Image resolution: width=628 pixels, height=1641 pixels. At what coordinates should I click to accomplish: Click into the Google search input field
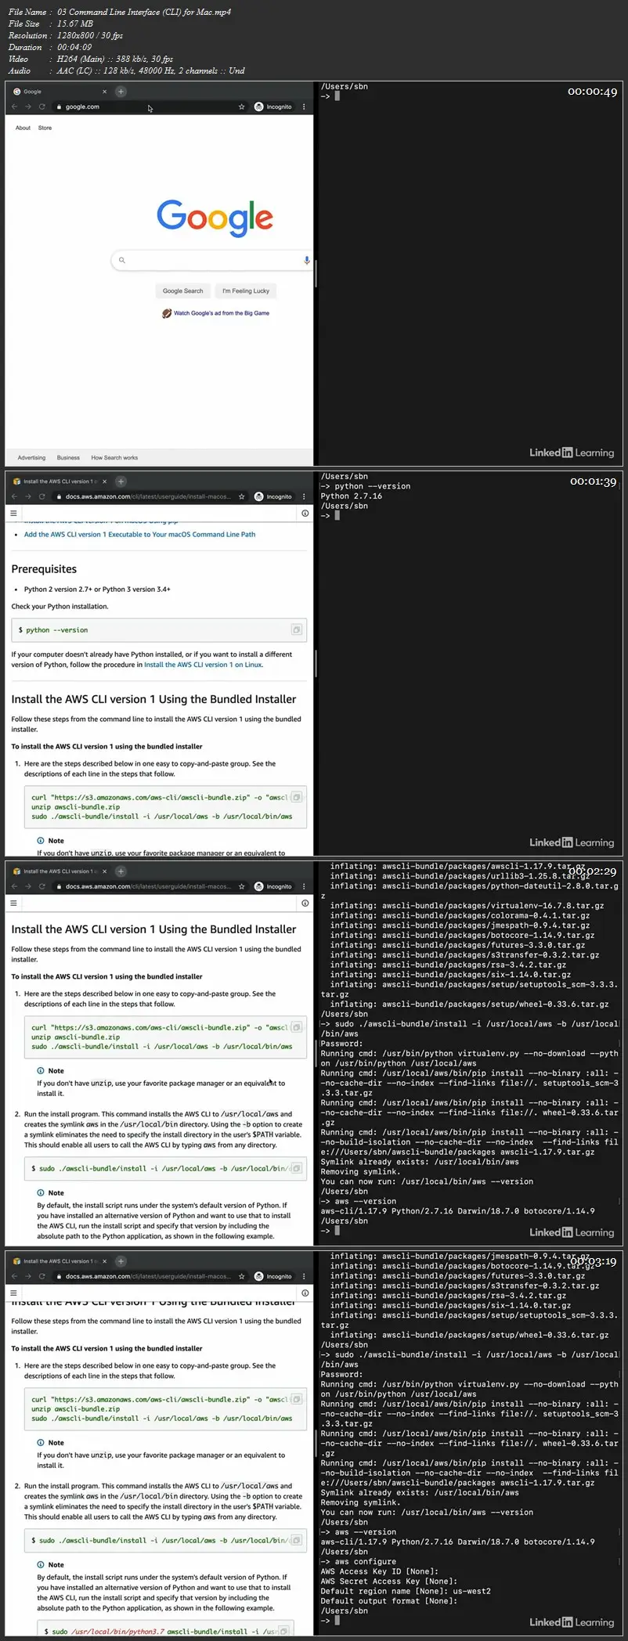click(214, 260)
